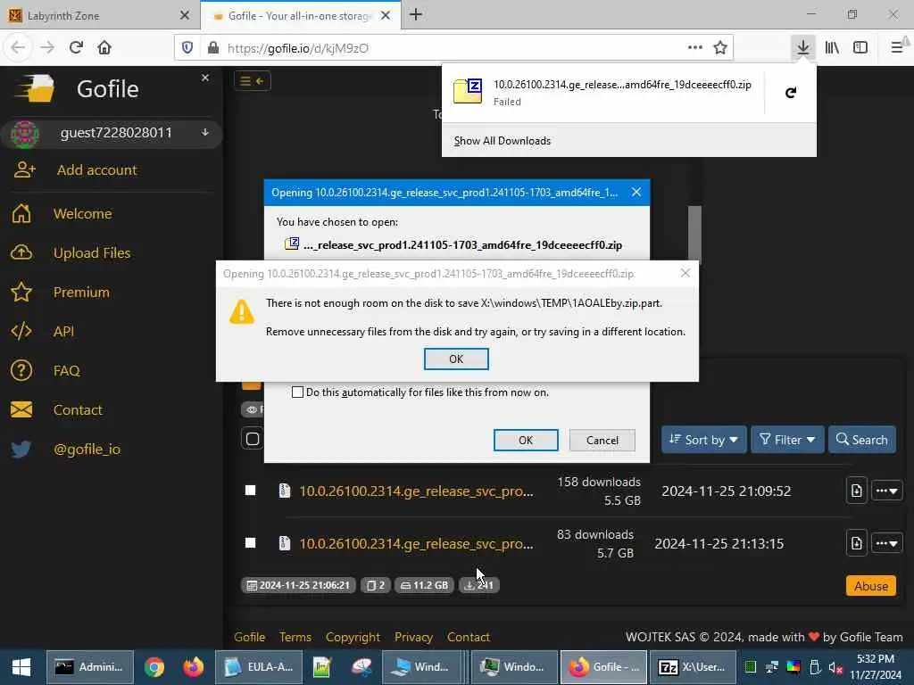Check 'Do this automatically' checkbox
914x685 pixels.
pos(297,392)
